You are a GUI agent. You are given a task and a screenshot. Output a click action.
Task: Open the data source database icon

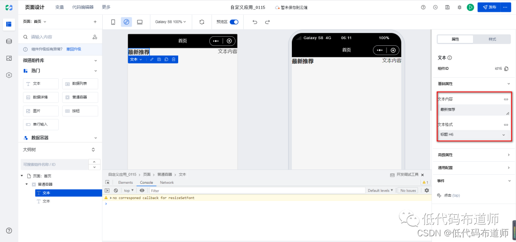tap(9, 42)
